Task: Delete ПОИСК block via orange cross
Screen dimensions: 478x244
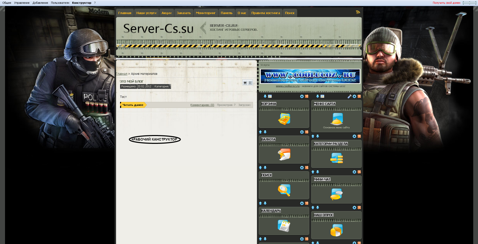Action: [x=307, y=168]
